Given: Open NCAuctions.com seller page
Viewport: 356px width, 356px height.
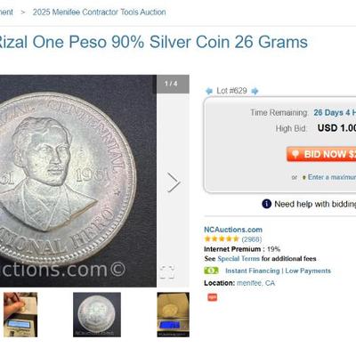Looking at the screenshot, I should tap(233, 230).
